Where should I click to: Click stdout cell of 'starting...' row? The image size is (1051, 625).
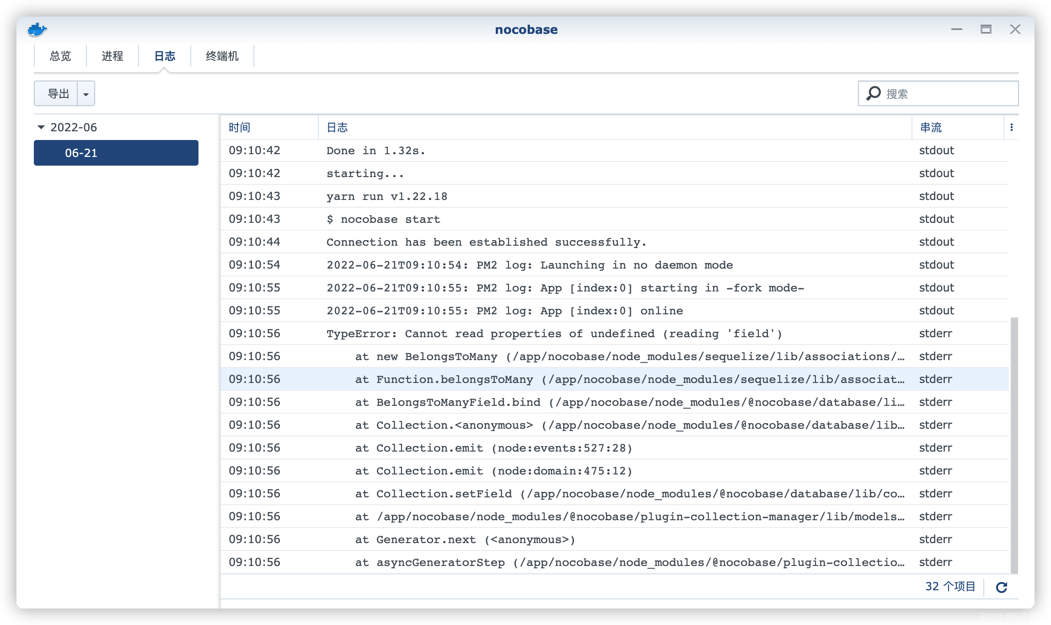pos(937,173)
